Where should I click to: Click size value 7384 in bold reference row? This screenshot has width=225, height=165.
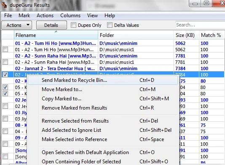[x=180, y=68]
